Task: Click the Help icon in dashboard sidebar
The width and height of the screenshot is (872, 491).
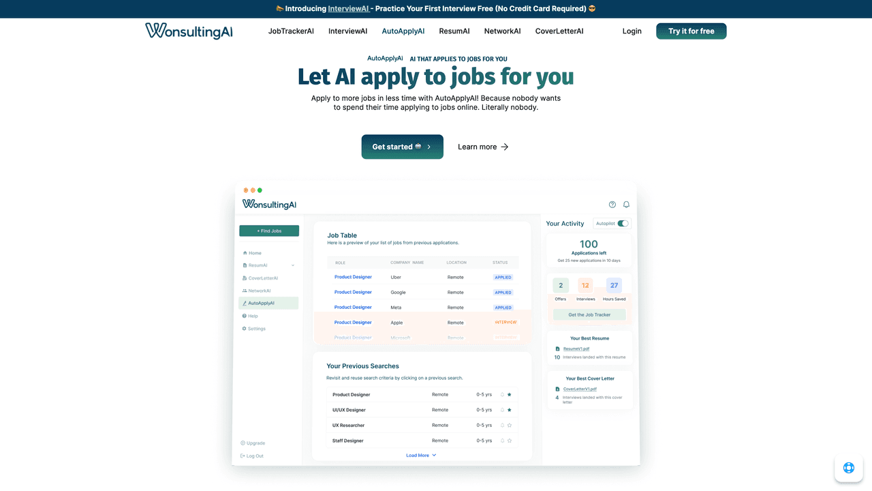Action: (x=245, y=316)
